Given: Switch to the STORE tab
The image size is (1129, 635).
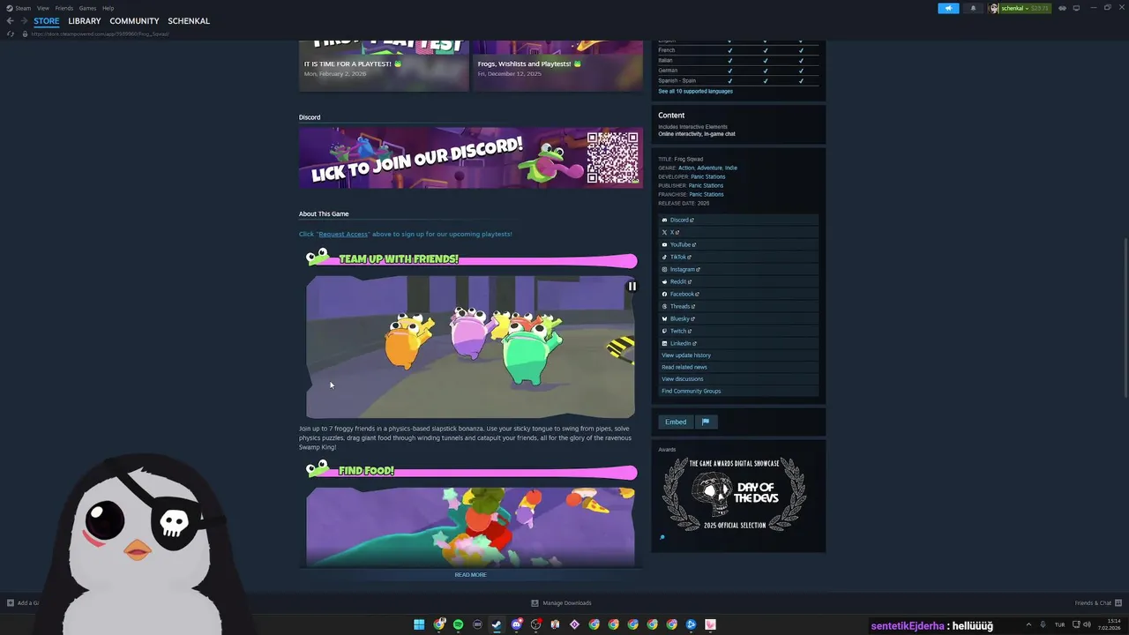Looking at the screenshot, I should (x=47, y=20).
